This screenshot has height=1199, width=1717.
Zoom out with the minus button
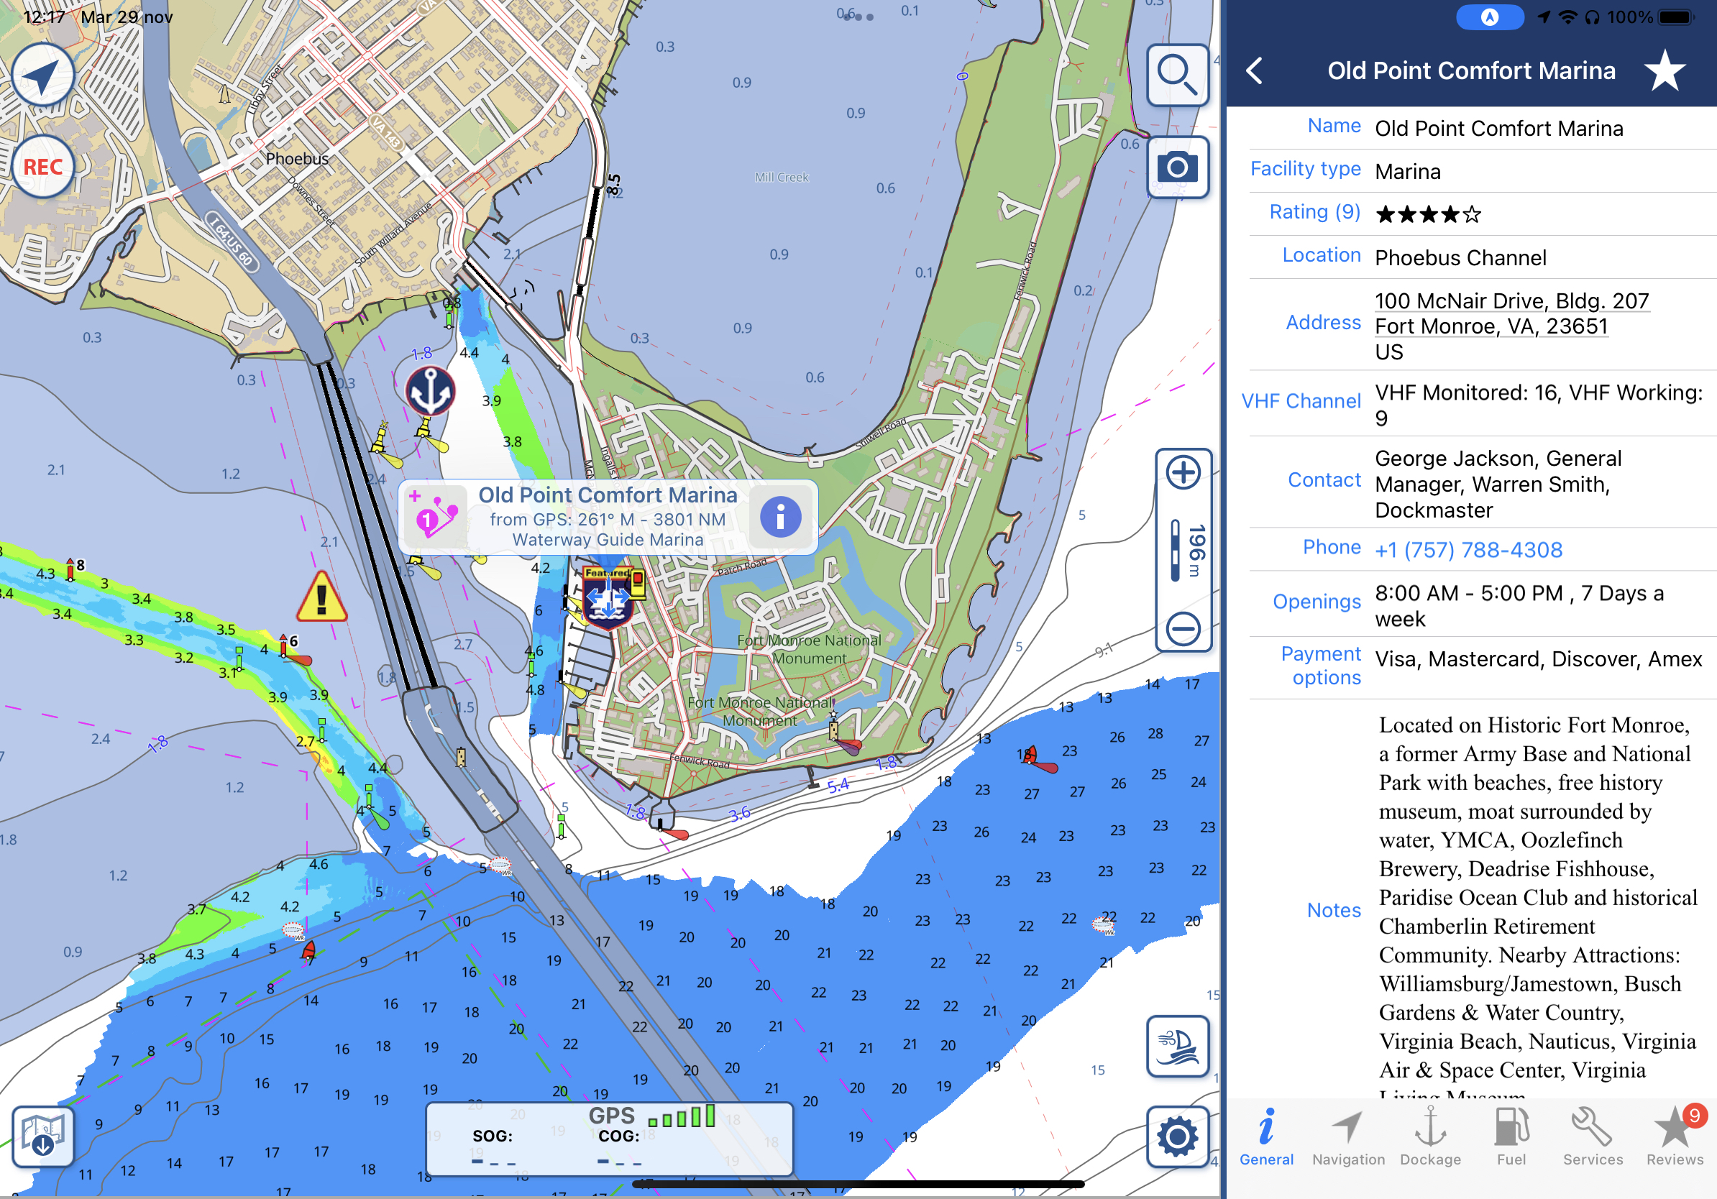point(1183,628)
